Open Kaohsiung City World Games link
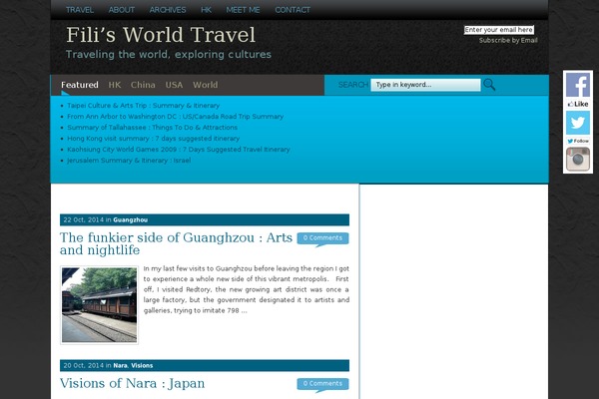Image resolution: width=599 pixels, height=399 pixels. pos(179,150)
